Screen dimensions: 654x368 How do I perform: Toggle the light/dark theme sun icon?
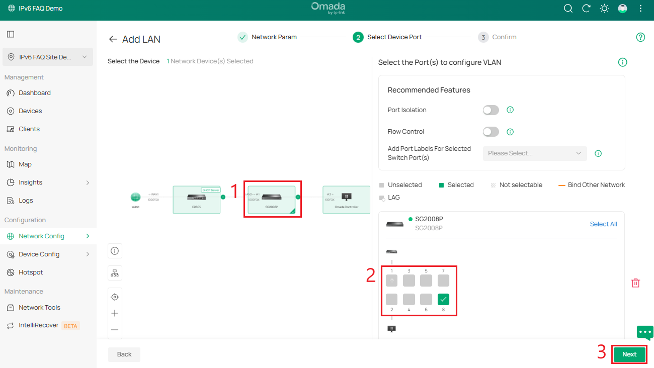coord(604,8)
